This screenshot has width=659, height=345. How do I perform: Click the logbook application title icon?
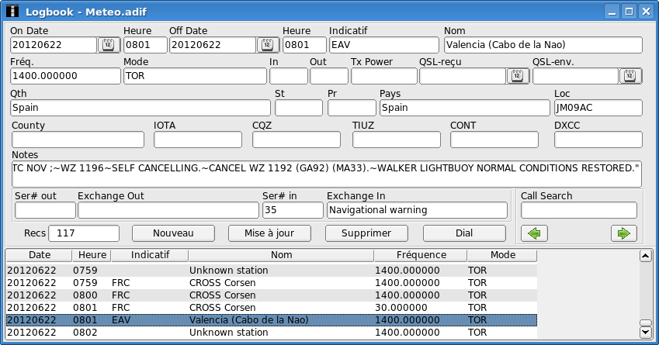tap(13, 12)
